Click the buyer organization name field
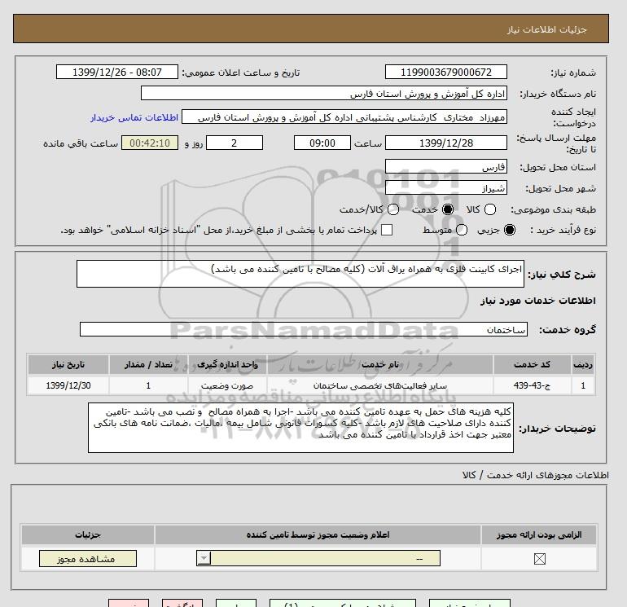 (324, 93)
